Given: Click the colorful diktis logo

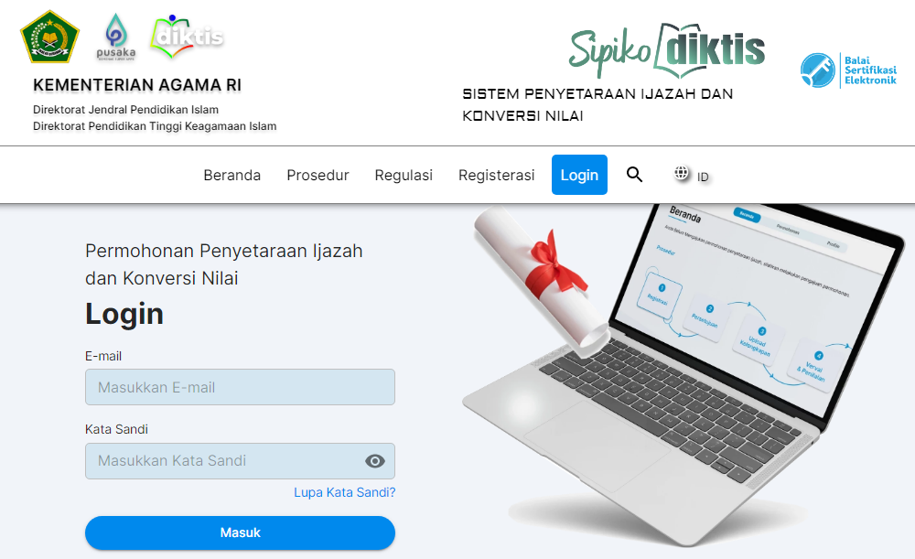Looking at the screenshot, I should pos(187,37).
